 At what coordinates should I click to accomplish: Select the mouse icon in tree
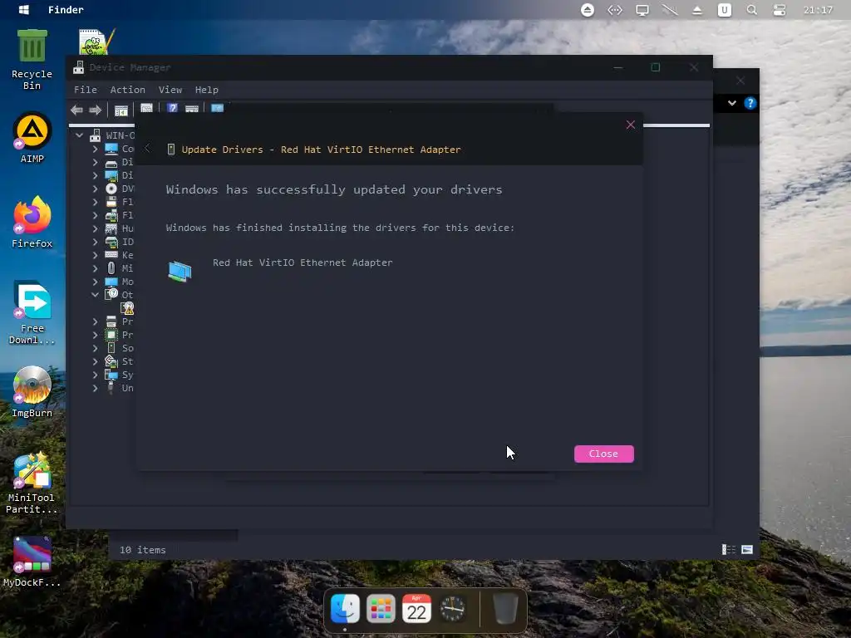pyautogui.click(x=111, y=268)
